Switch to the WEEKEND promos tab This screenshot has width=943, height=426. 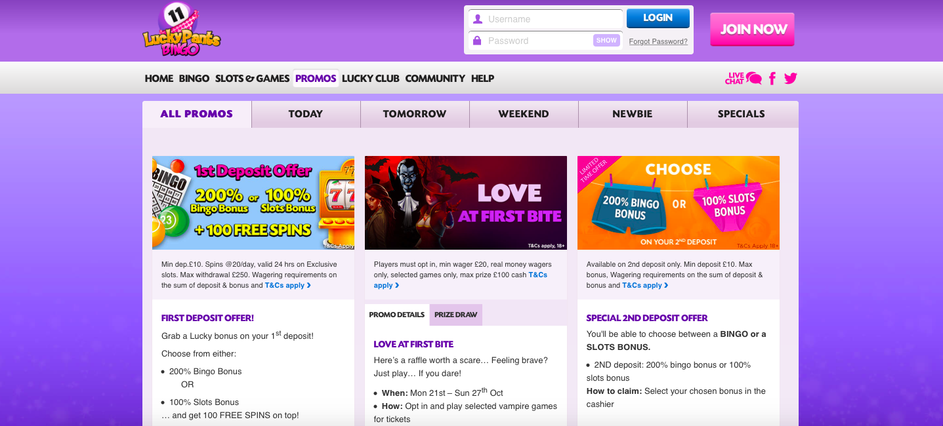pyautogui.click(x=524, y=114)
